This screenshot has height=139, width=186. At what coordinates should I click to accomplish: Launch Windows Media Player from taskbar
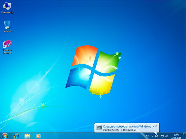[x=38, y=136]
